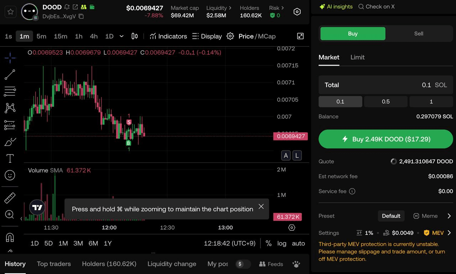
Task: Select the Text annotation tool
Action: click(10, 159)
